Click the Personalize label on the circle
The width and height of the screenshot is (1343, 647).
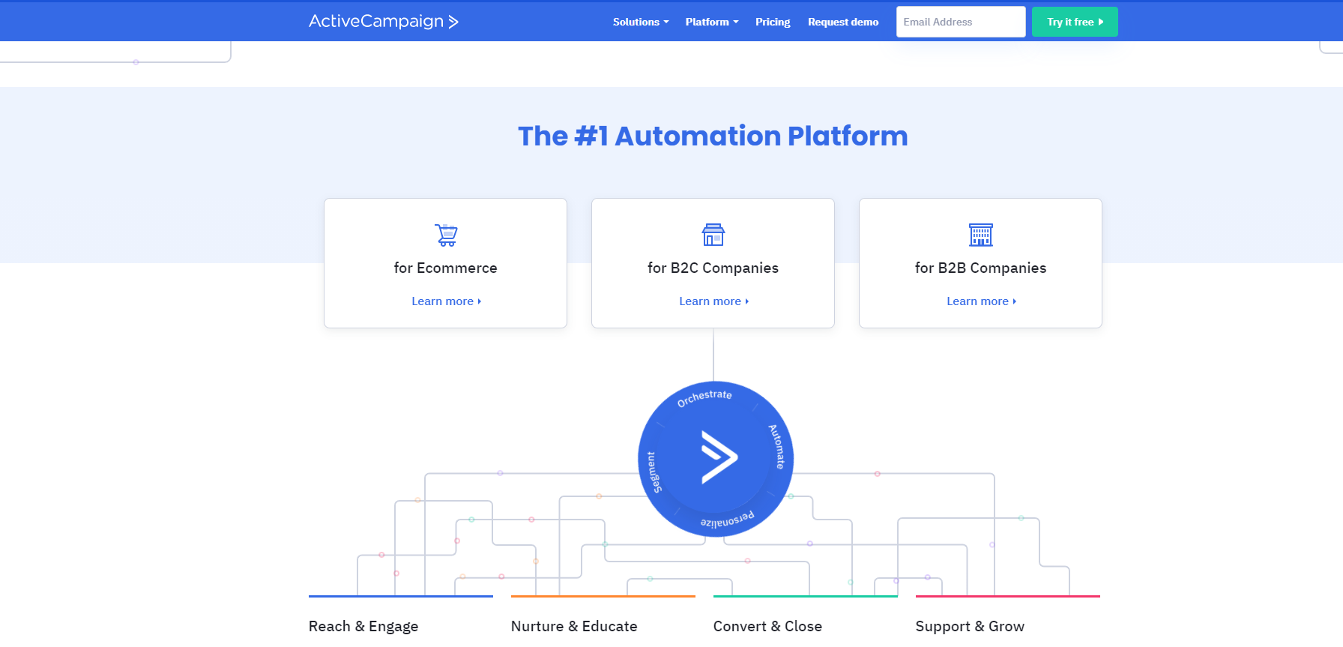(728, 519)
